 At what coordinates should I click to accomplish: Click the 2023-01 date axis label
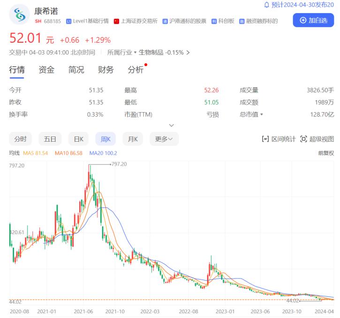225,311
